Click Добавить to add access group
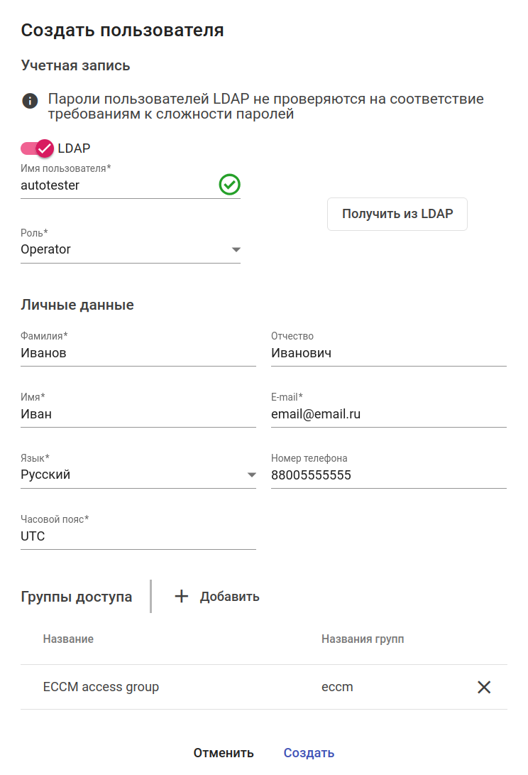528x775 pixels. [x=229, y=597]
